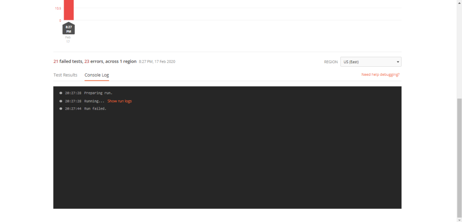Click bullet icon beside 'Run failed.'
This screenshot has width=462, height=222.
click(x=61, y=109)
